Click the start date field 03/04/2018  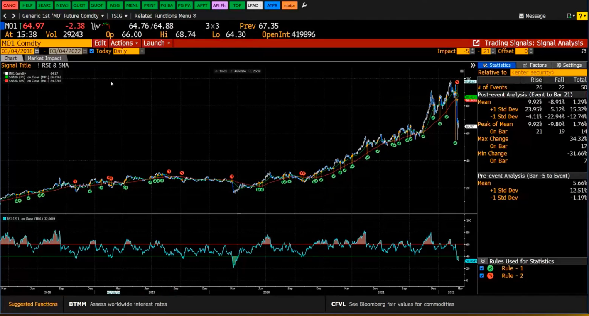coord(17,51)
